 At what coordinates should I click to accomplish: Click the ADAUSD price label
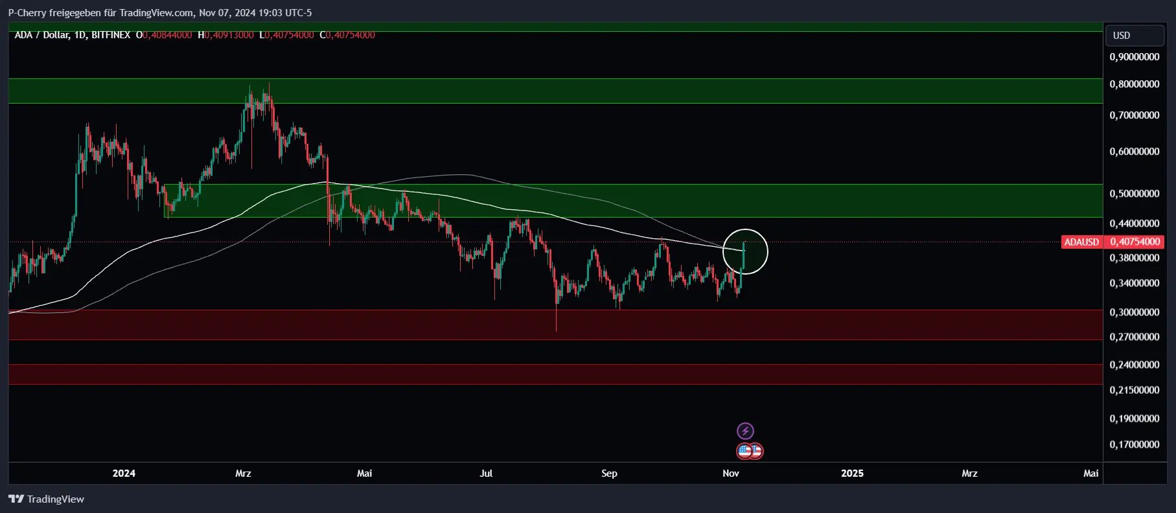click(x=1081, y=242)
